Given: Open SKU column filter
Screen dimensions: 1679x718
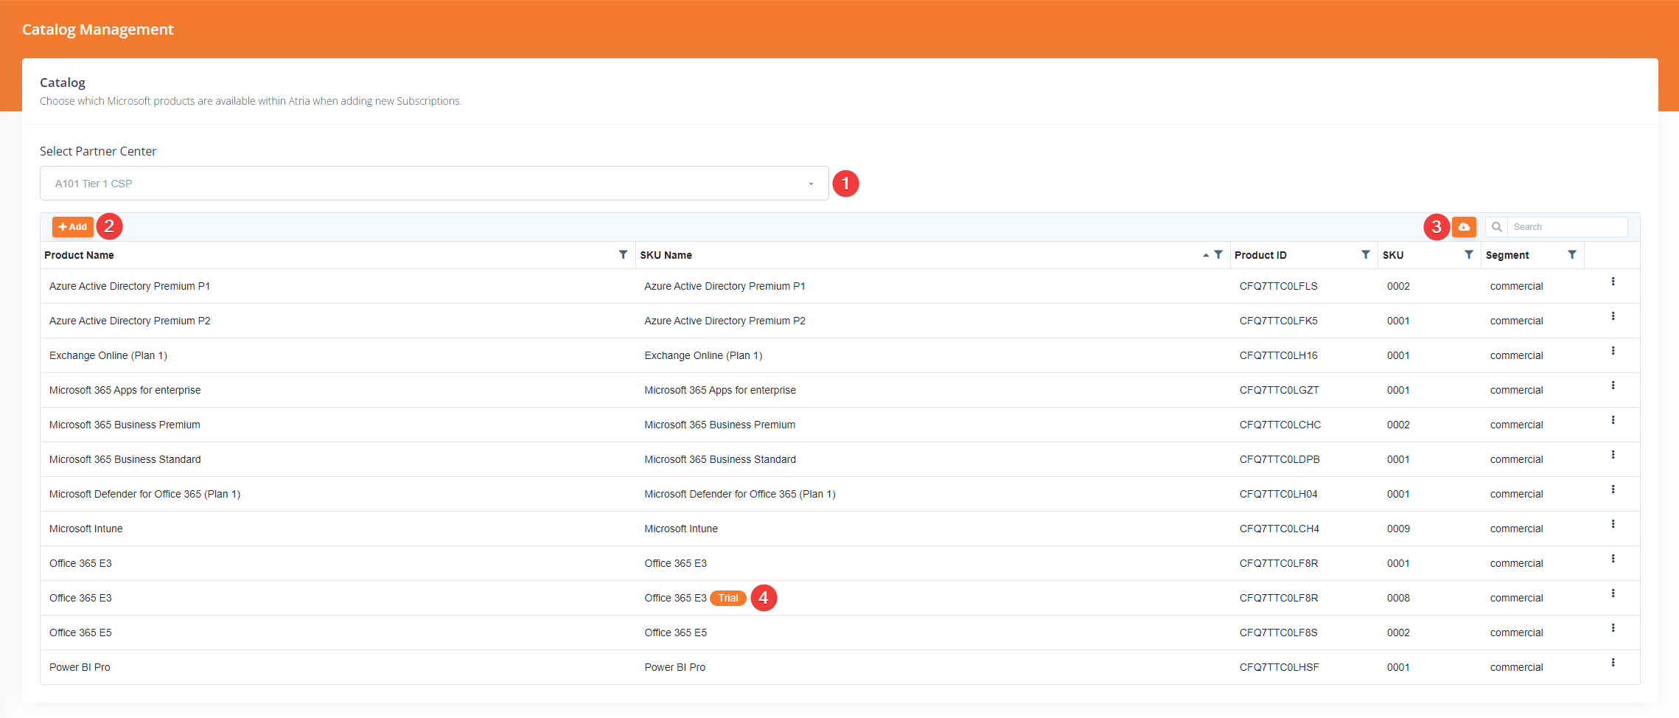Looking at the screenshot, I should pos(1469,254).
